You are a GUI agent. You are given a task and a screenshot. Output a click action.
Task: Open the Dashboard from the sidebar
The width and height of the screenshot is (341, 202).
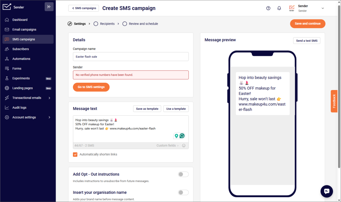pos(20,20)
